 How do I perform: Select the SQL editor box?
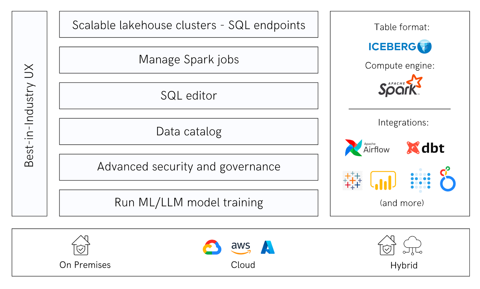pyautogui.click(x=189, y=96)
